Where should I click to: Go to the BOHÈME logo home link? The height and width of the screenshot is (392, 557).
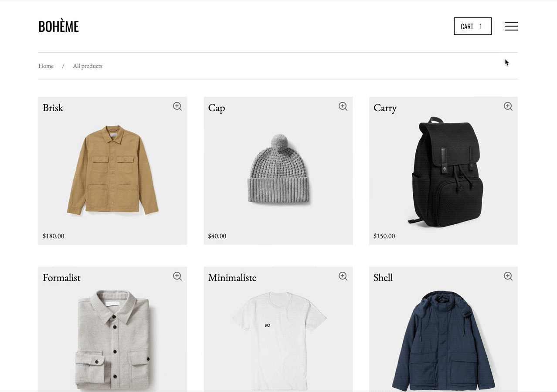[58, 27]
